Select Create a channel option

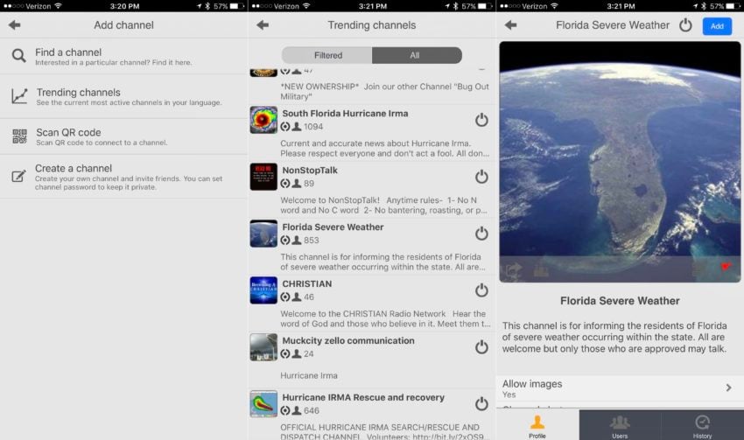[x=123, y=177]
